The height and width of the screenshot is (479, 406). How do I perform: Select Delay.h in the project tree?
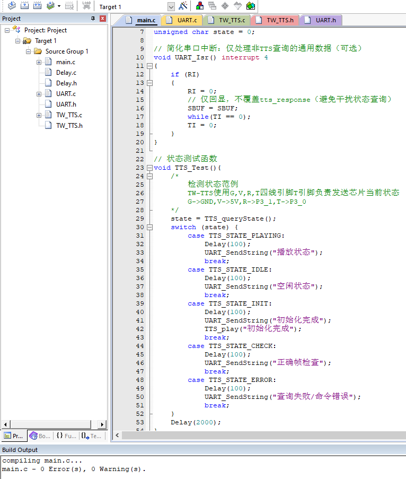coord(66,83)
